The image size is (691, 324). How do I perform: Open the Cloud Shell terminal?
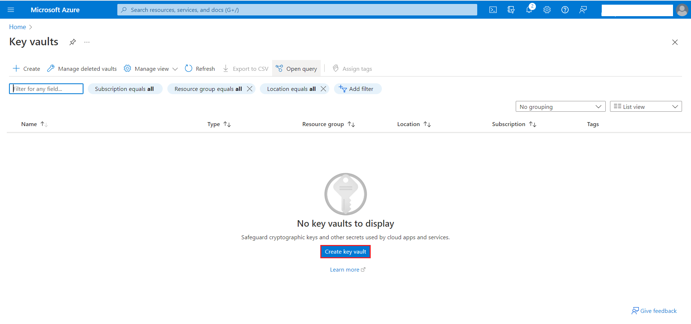(493, 10)
